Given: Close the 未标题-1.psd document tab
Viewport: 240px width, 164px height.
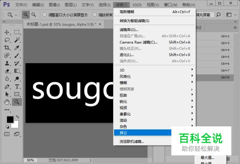Looking at the screenshot, I should coord(100,24).
